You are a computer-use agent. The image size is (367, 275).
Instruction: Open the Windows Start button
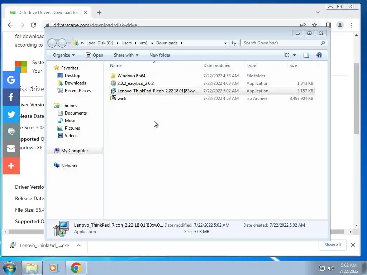[10, 268]
